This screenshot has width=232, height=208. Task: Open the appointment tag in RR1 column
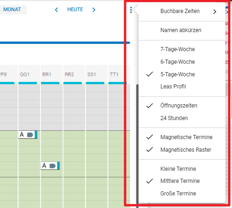point(50,166)
